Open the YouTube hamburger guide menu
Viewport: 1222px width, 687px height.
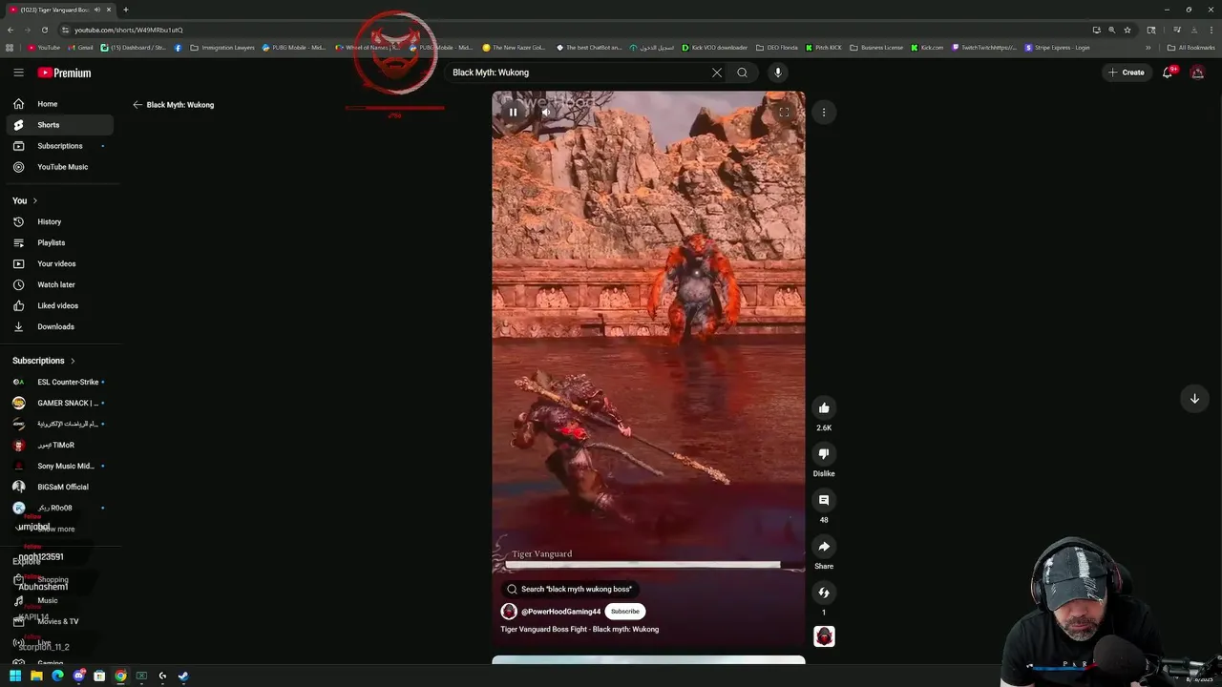pos(18,73)
